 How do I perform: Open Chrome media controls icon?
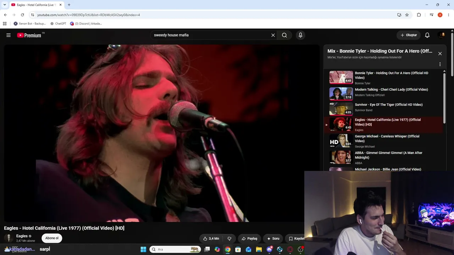[431, 15]
